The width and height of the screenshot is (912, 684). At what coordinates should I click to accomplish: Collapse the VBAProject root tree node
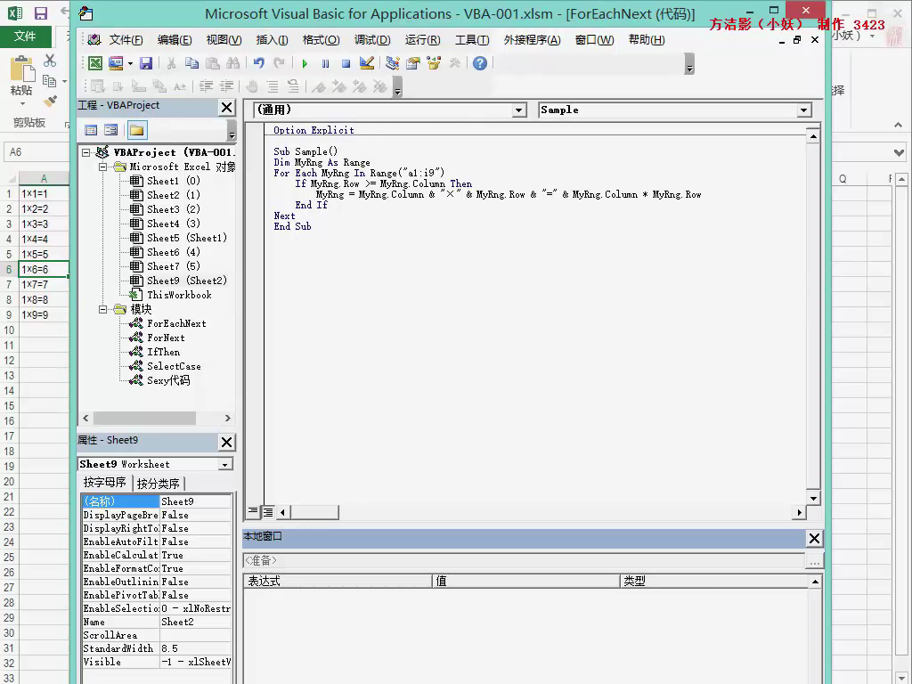pos(86,152)
